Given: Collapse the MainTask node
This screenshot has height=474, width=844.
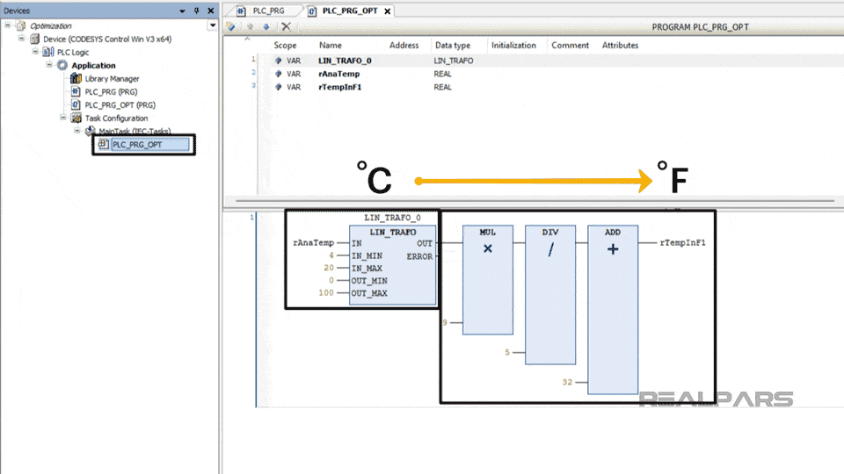Looking at the screenshot, I should point(77,131).
